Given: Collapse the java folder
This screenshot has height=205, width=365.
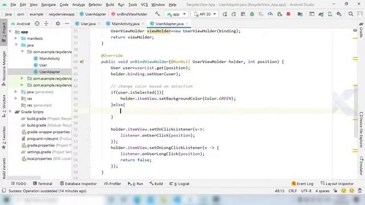Looking at the screenshot, I should pyautogui.click(x=17, y=45).
